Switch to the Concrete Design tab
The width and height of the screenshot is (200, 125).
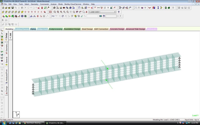[x=117, y=29]
